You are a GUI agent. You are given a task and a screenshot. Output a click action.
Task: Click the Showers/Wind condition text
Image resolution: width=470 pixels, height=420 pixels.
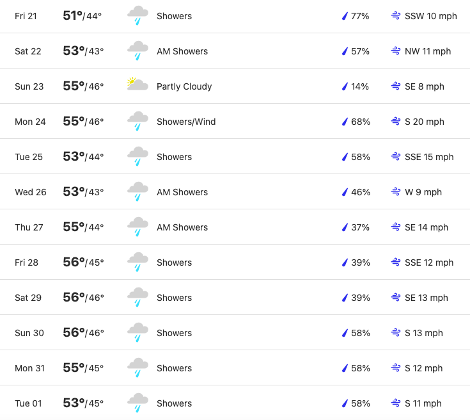[x=186, y=122]
